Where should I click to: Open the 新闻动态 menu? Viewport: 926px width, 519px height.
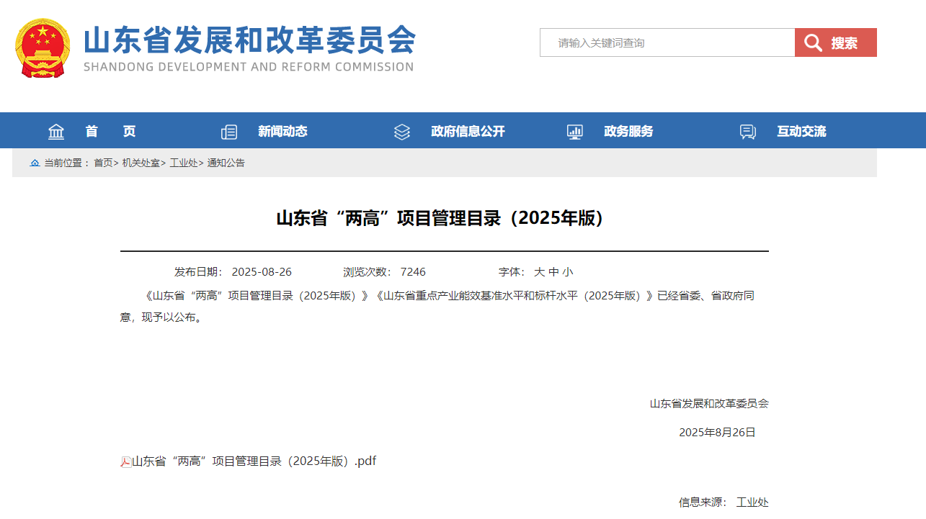coord(282,132)
